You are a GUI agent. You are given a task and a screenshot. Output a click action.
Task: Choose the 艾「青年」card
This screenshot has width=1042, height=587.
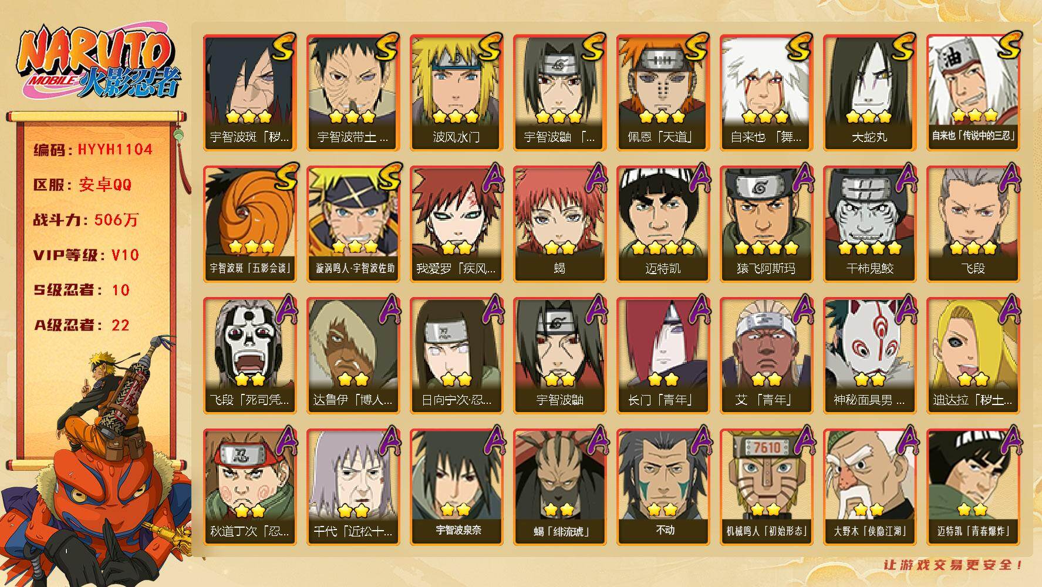[766, 355]
